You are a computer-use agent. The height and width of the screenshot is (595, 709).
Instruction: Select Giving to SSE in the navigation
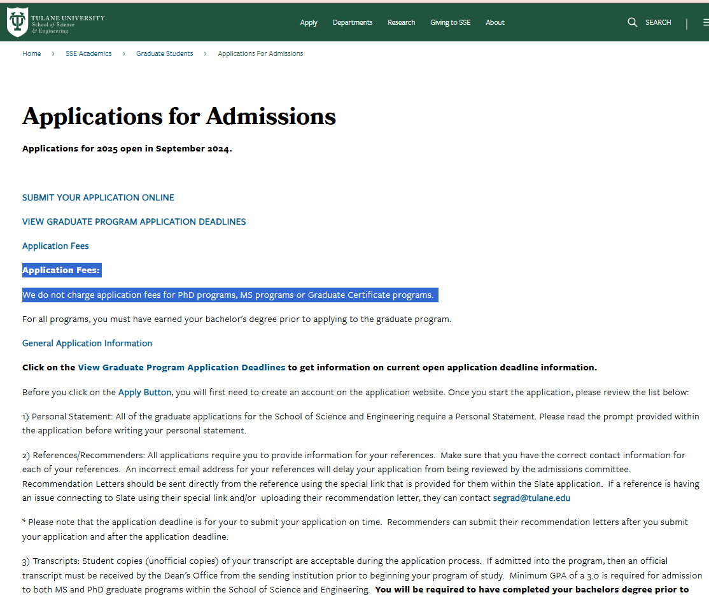[x=450, y=22]
